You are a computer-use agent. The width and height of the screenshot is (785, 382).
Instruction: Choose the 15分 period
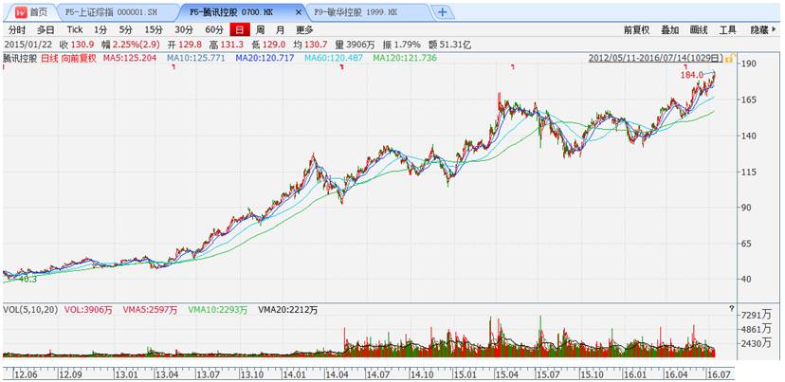[154, 29]
